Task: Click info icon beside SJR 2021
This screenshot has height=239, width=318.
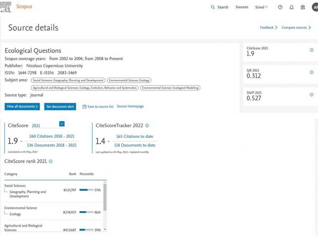Action: click(311, 73)
